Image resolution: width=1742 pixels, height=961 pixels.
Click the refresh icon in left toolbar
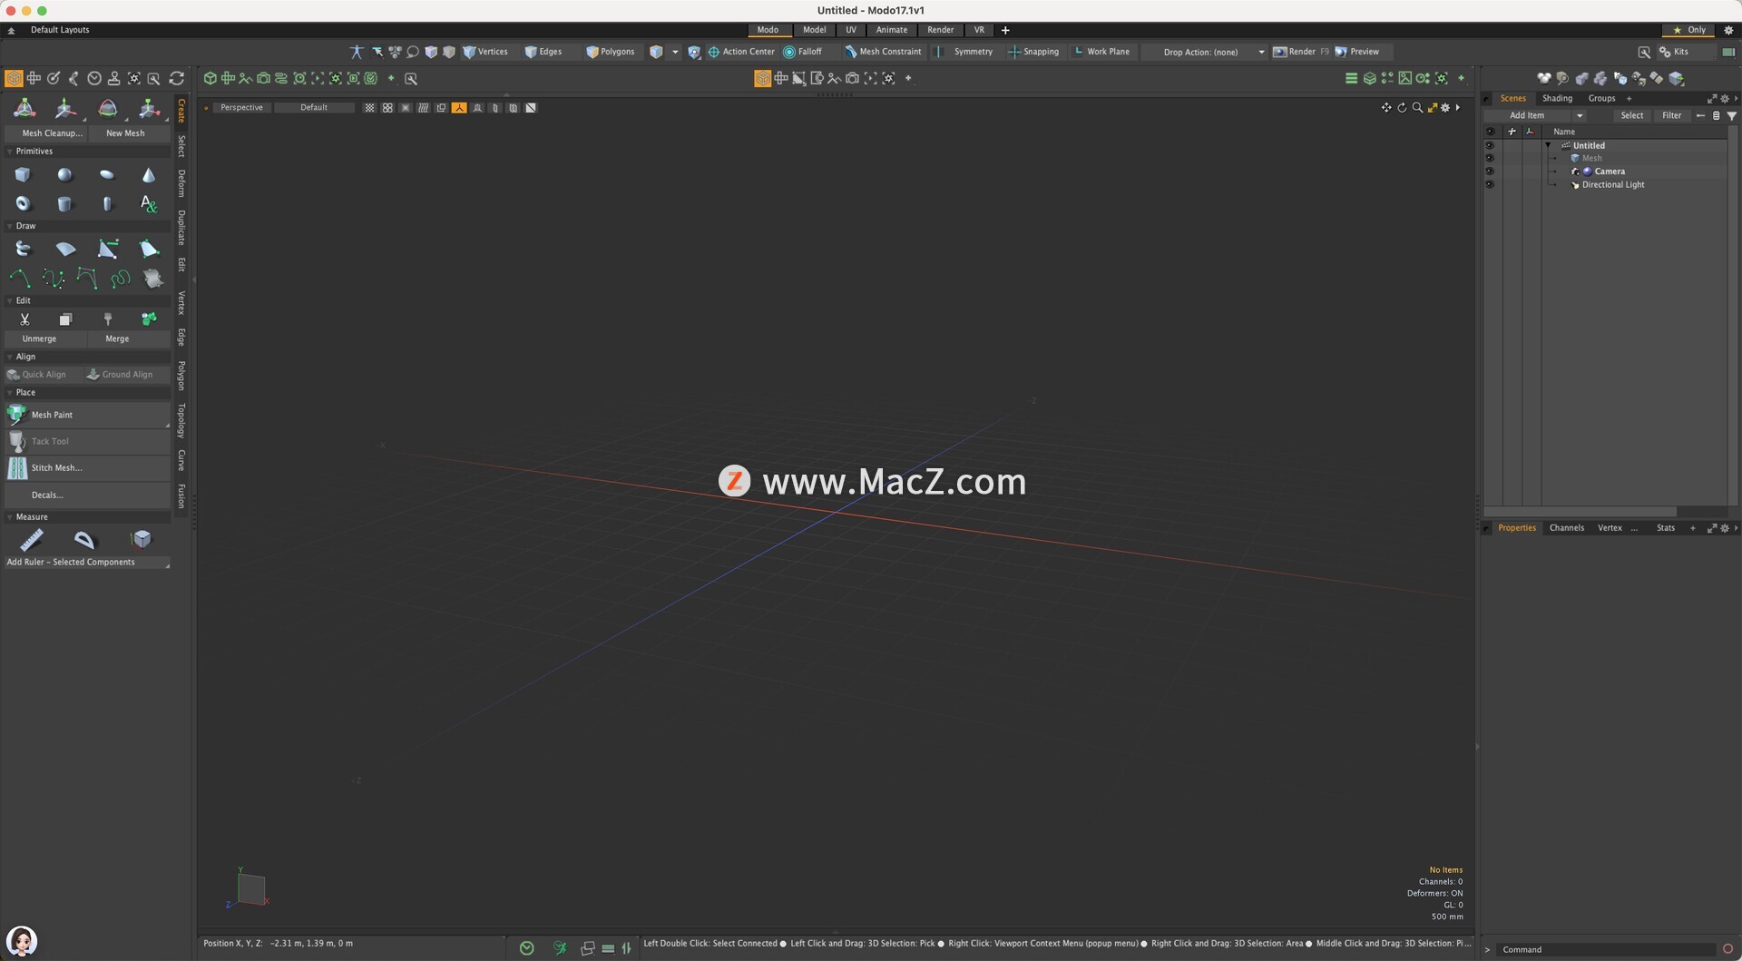(177, 78)
